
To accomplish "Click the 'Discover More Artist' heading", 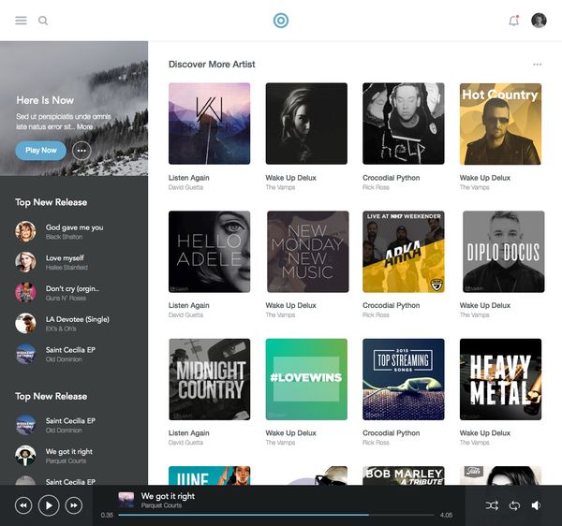I will pos(212,65).
